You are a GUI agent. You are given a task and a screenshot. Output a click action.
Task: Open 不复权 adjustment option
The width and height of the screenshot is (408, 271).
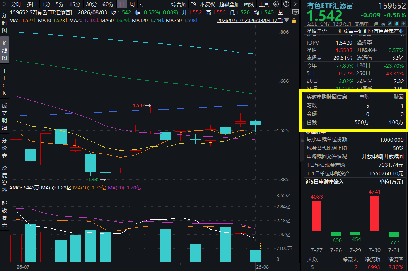[207, 4]
